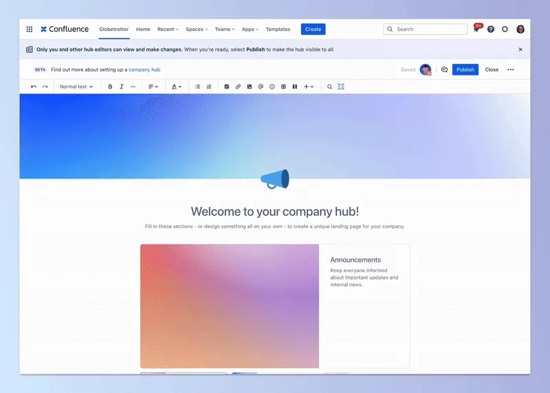
Task: Open the settings gear icon
Action: 505,29
